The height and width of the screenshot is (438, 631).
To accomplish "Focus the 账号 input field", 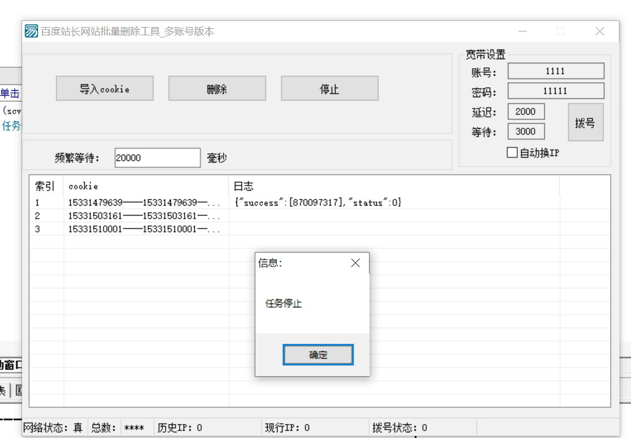I will (x=556, y=71).
